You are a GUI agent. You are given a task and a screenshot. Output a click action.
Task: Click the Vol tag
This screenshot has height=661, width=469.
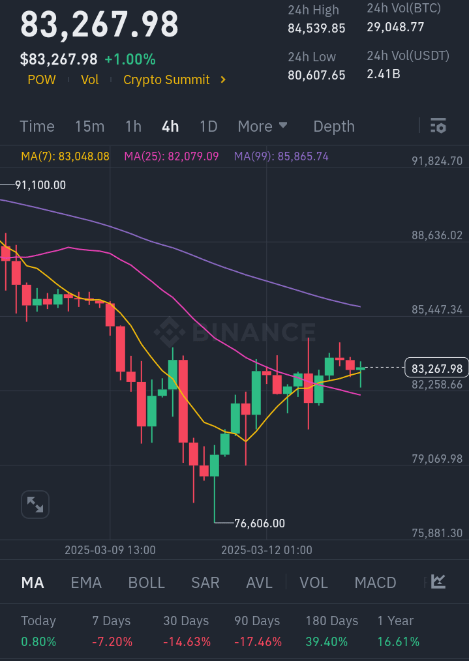pyautogui.click(x=90, y=80)
